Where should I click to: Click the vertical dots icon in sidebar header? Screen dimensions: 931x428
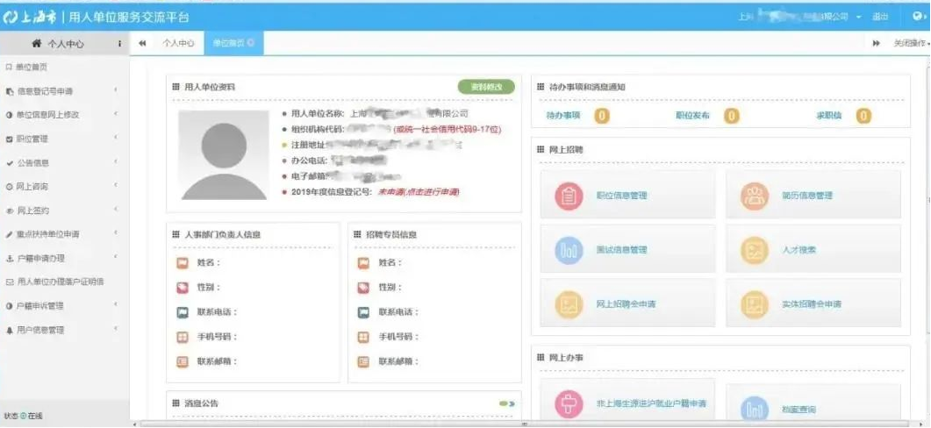click(x=119, y=44)
